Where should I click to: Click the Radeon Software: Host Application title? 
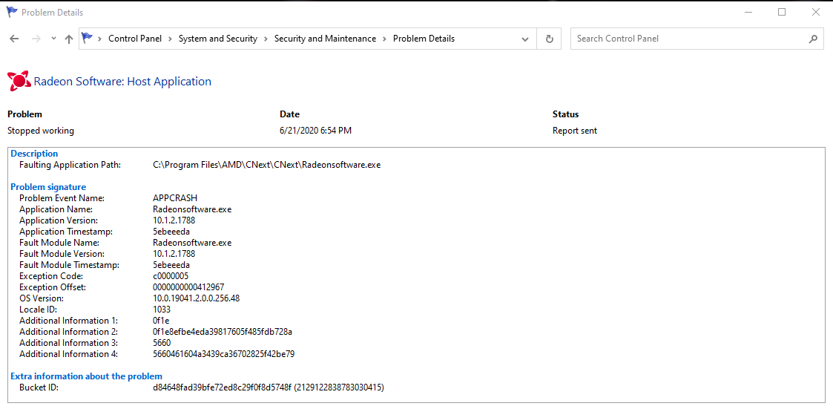tap(122, 82)
